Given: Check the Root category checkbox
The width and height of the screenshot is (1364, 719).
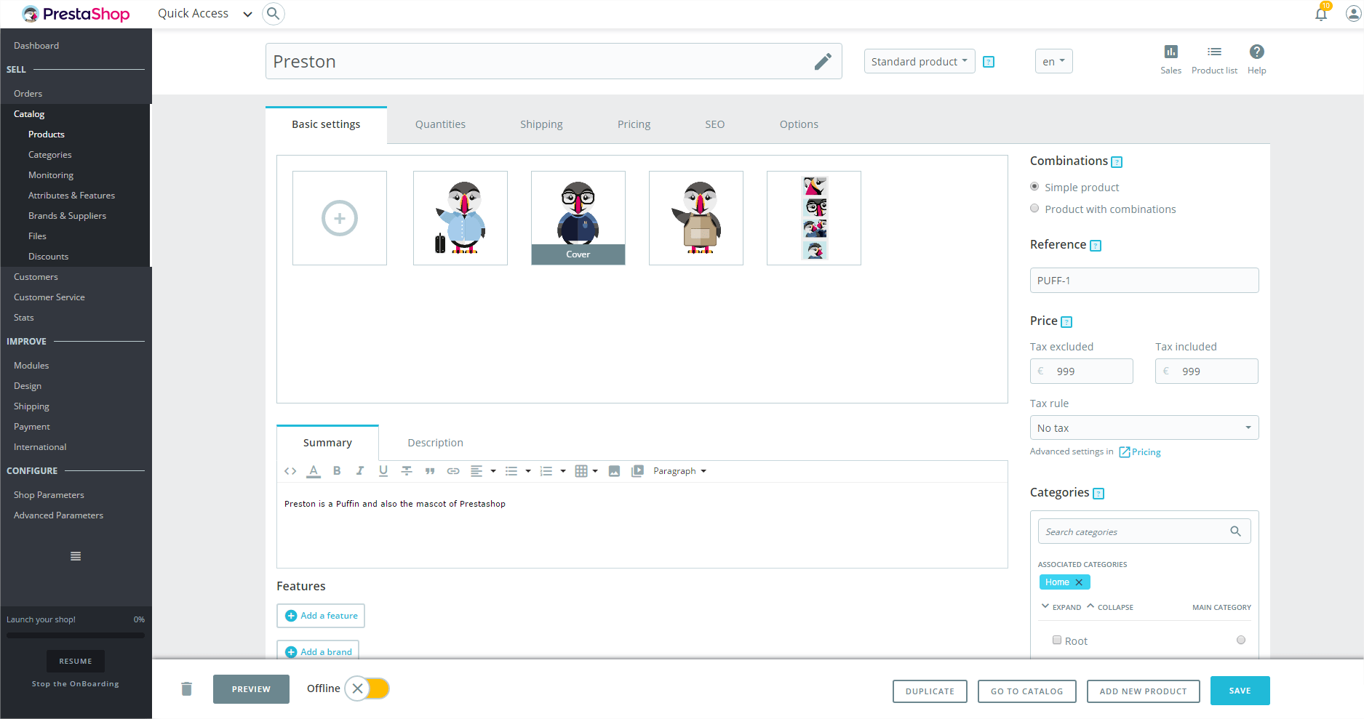Looking at the screenshot, I should point(1057,640).
